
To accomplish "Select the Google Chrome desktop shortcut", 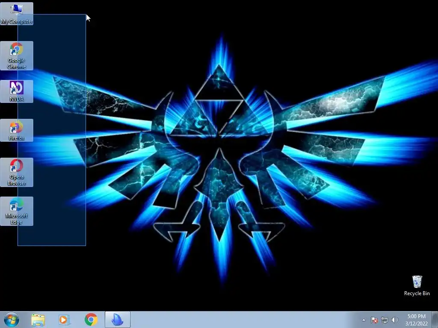I will [x=17, y=56].
